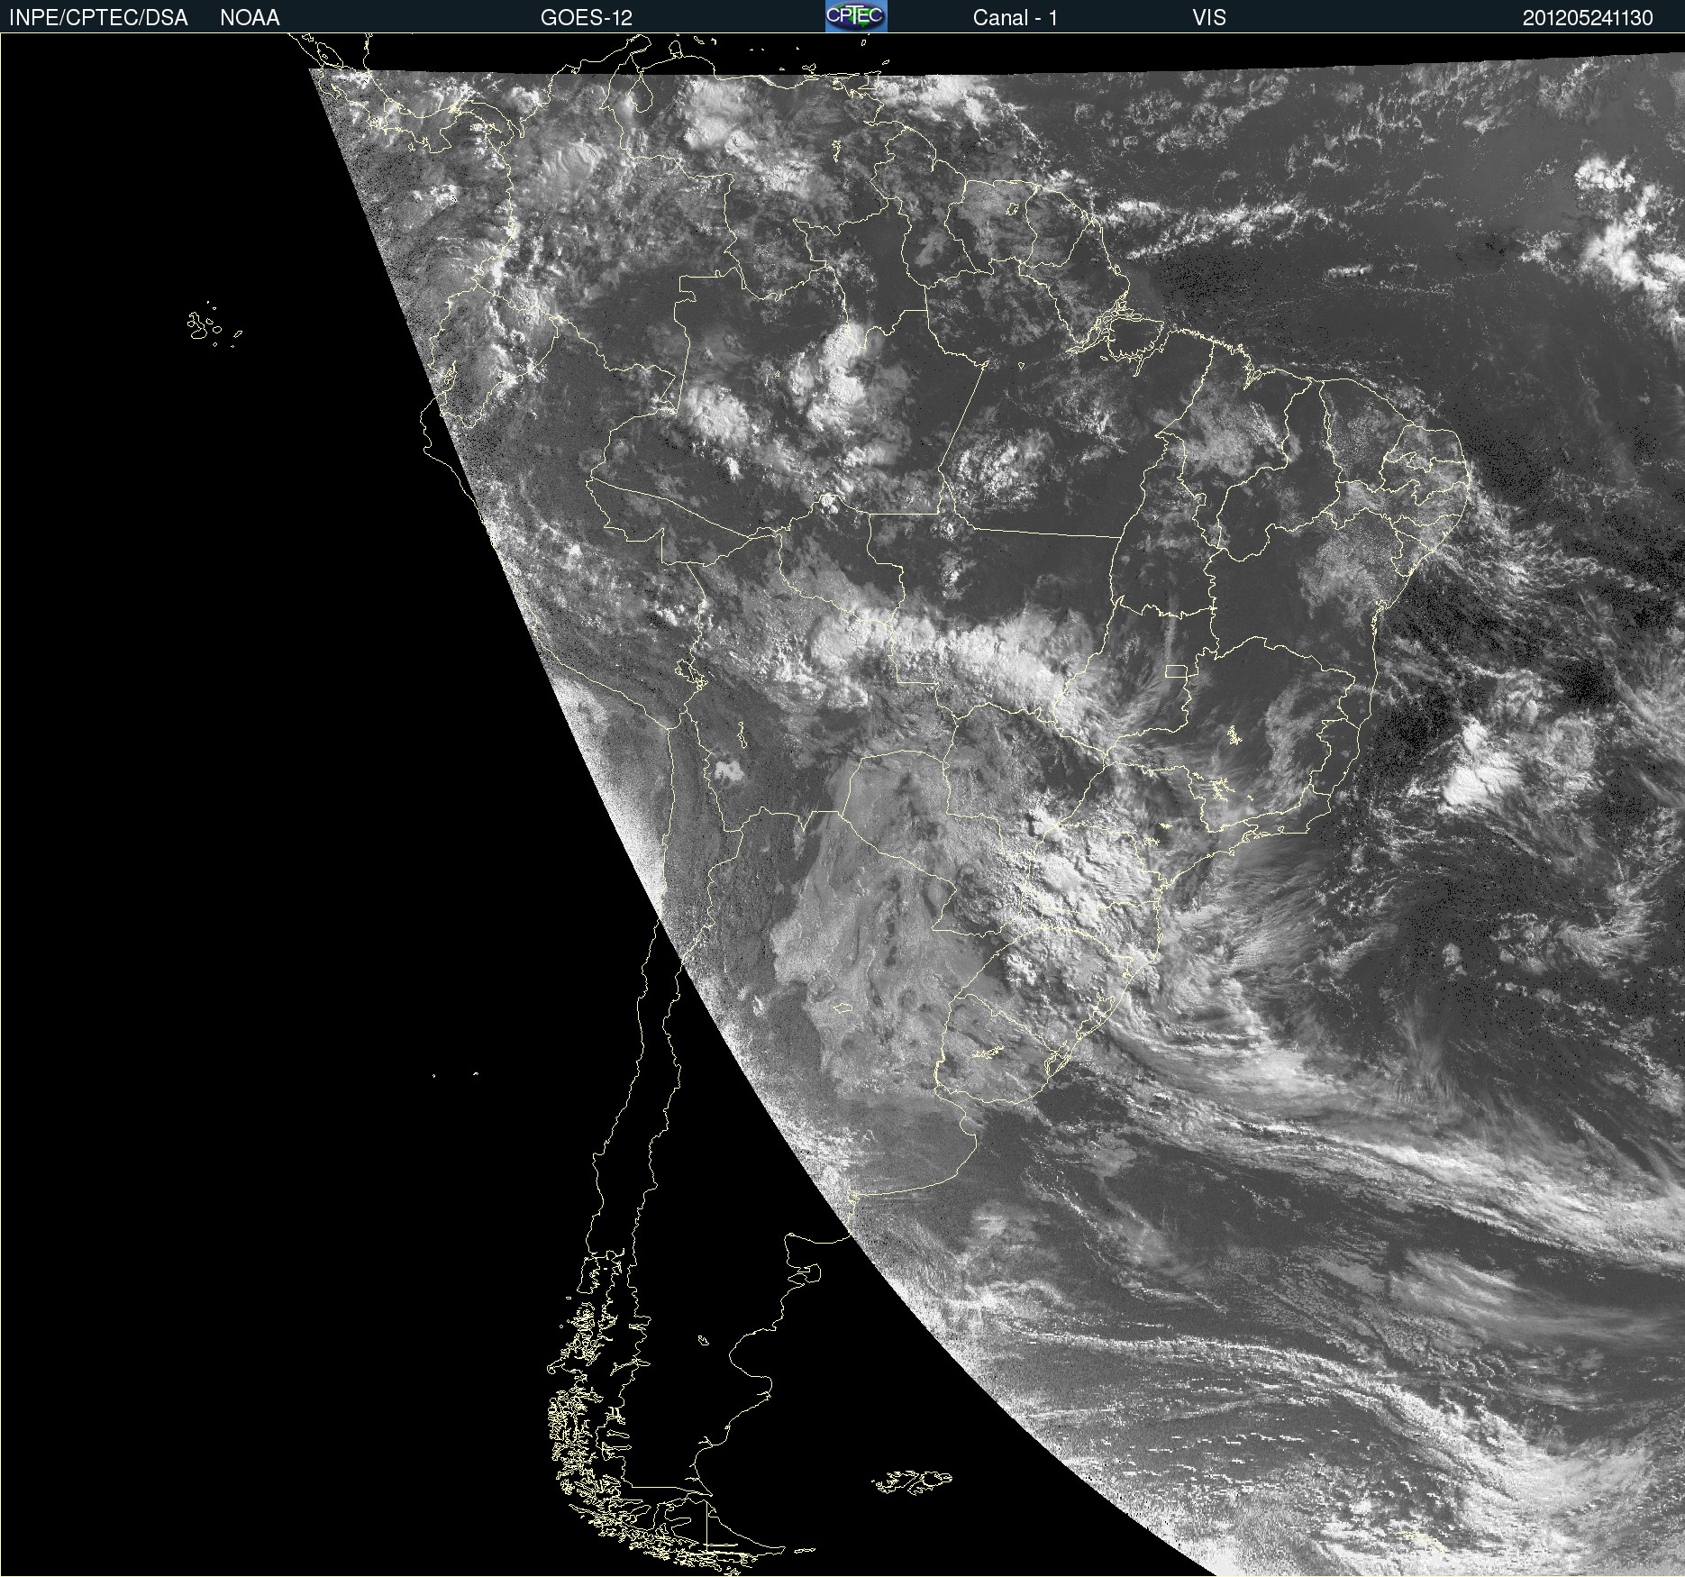
Task: Click the Distrito Federal square outline in Brazil
Action: (x=1175, y=670)
